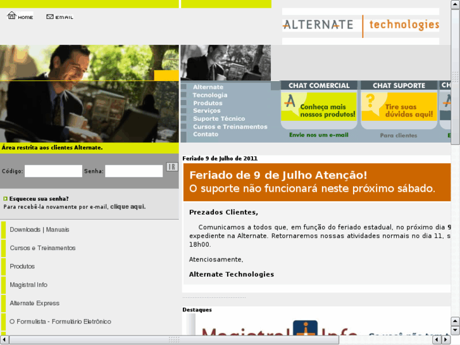
Task: Click the orange Feriado de 9 de Julho banner
Action: tap(317, 182)
